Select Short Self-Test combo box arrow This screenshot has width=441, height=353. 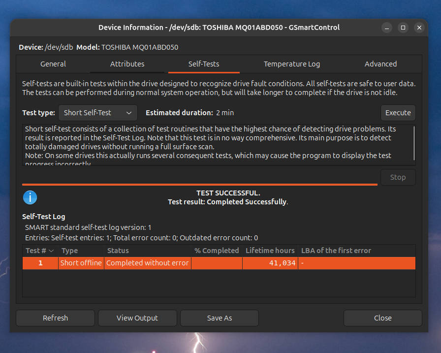(x=129, y=113)
